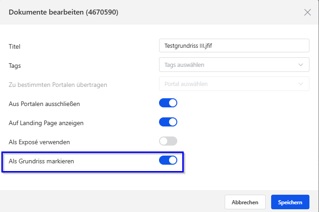Turn off Auf Landing Page anzeigen switch

[168, 122]
